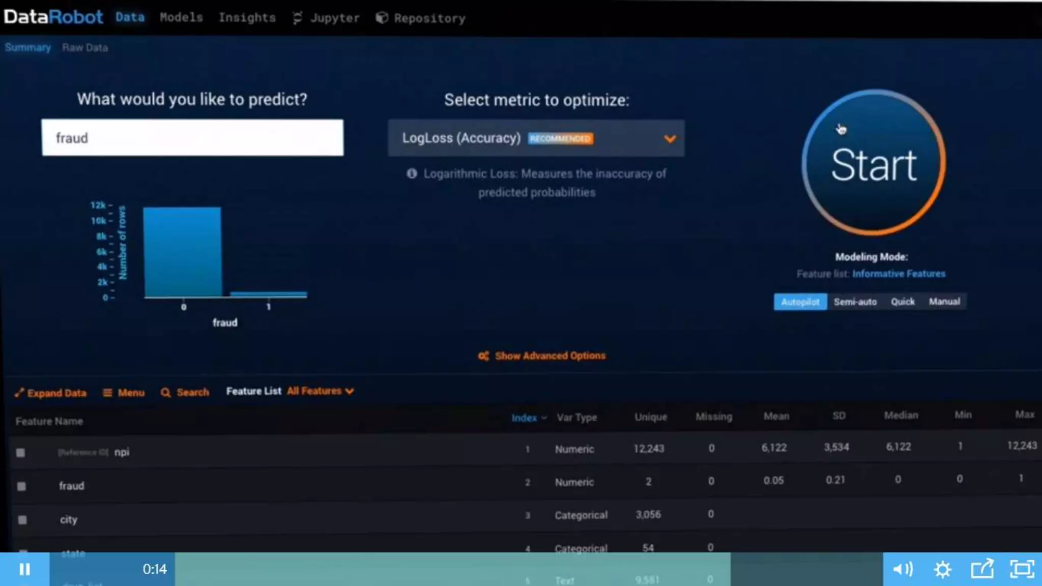Check the city feature checkbox
The height and width of the screenshot is (586, 1042).
[22, 520]
